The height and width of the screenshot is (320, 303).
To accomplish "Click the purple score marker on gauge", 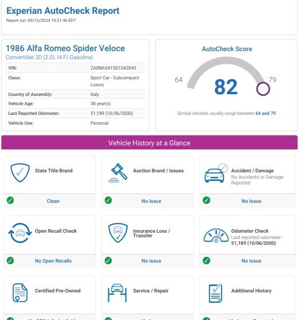I will click(263, 89).
